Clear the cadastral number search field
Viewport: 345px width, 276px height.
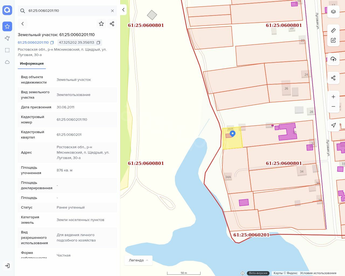[x=112, y=11]
